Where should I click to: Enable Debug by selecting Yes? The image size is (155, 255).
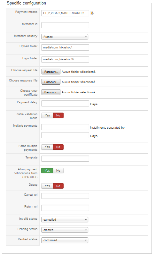click(x=47, y=186)
